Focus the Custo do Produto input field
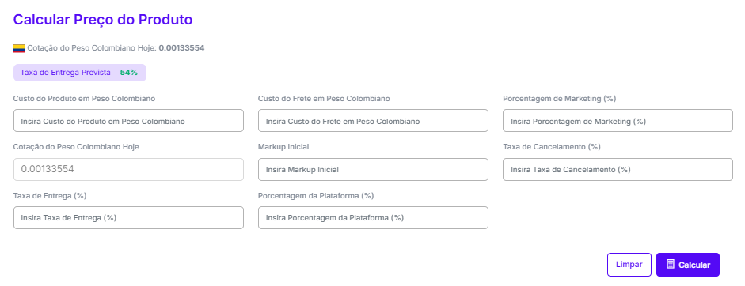This screenshot has width=745, height=286. pos(128,121)
